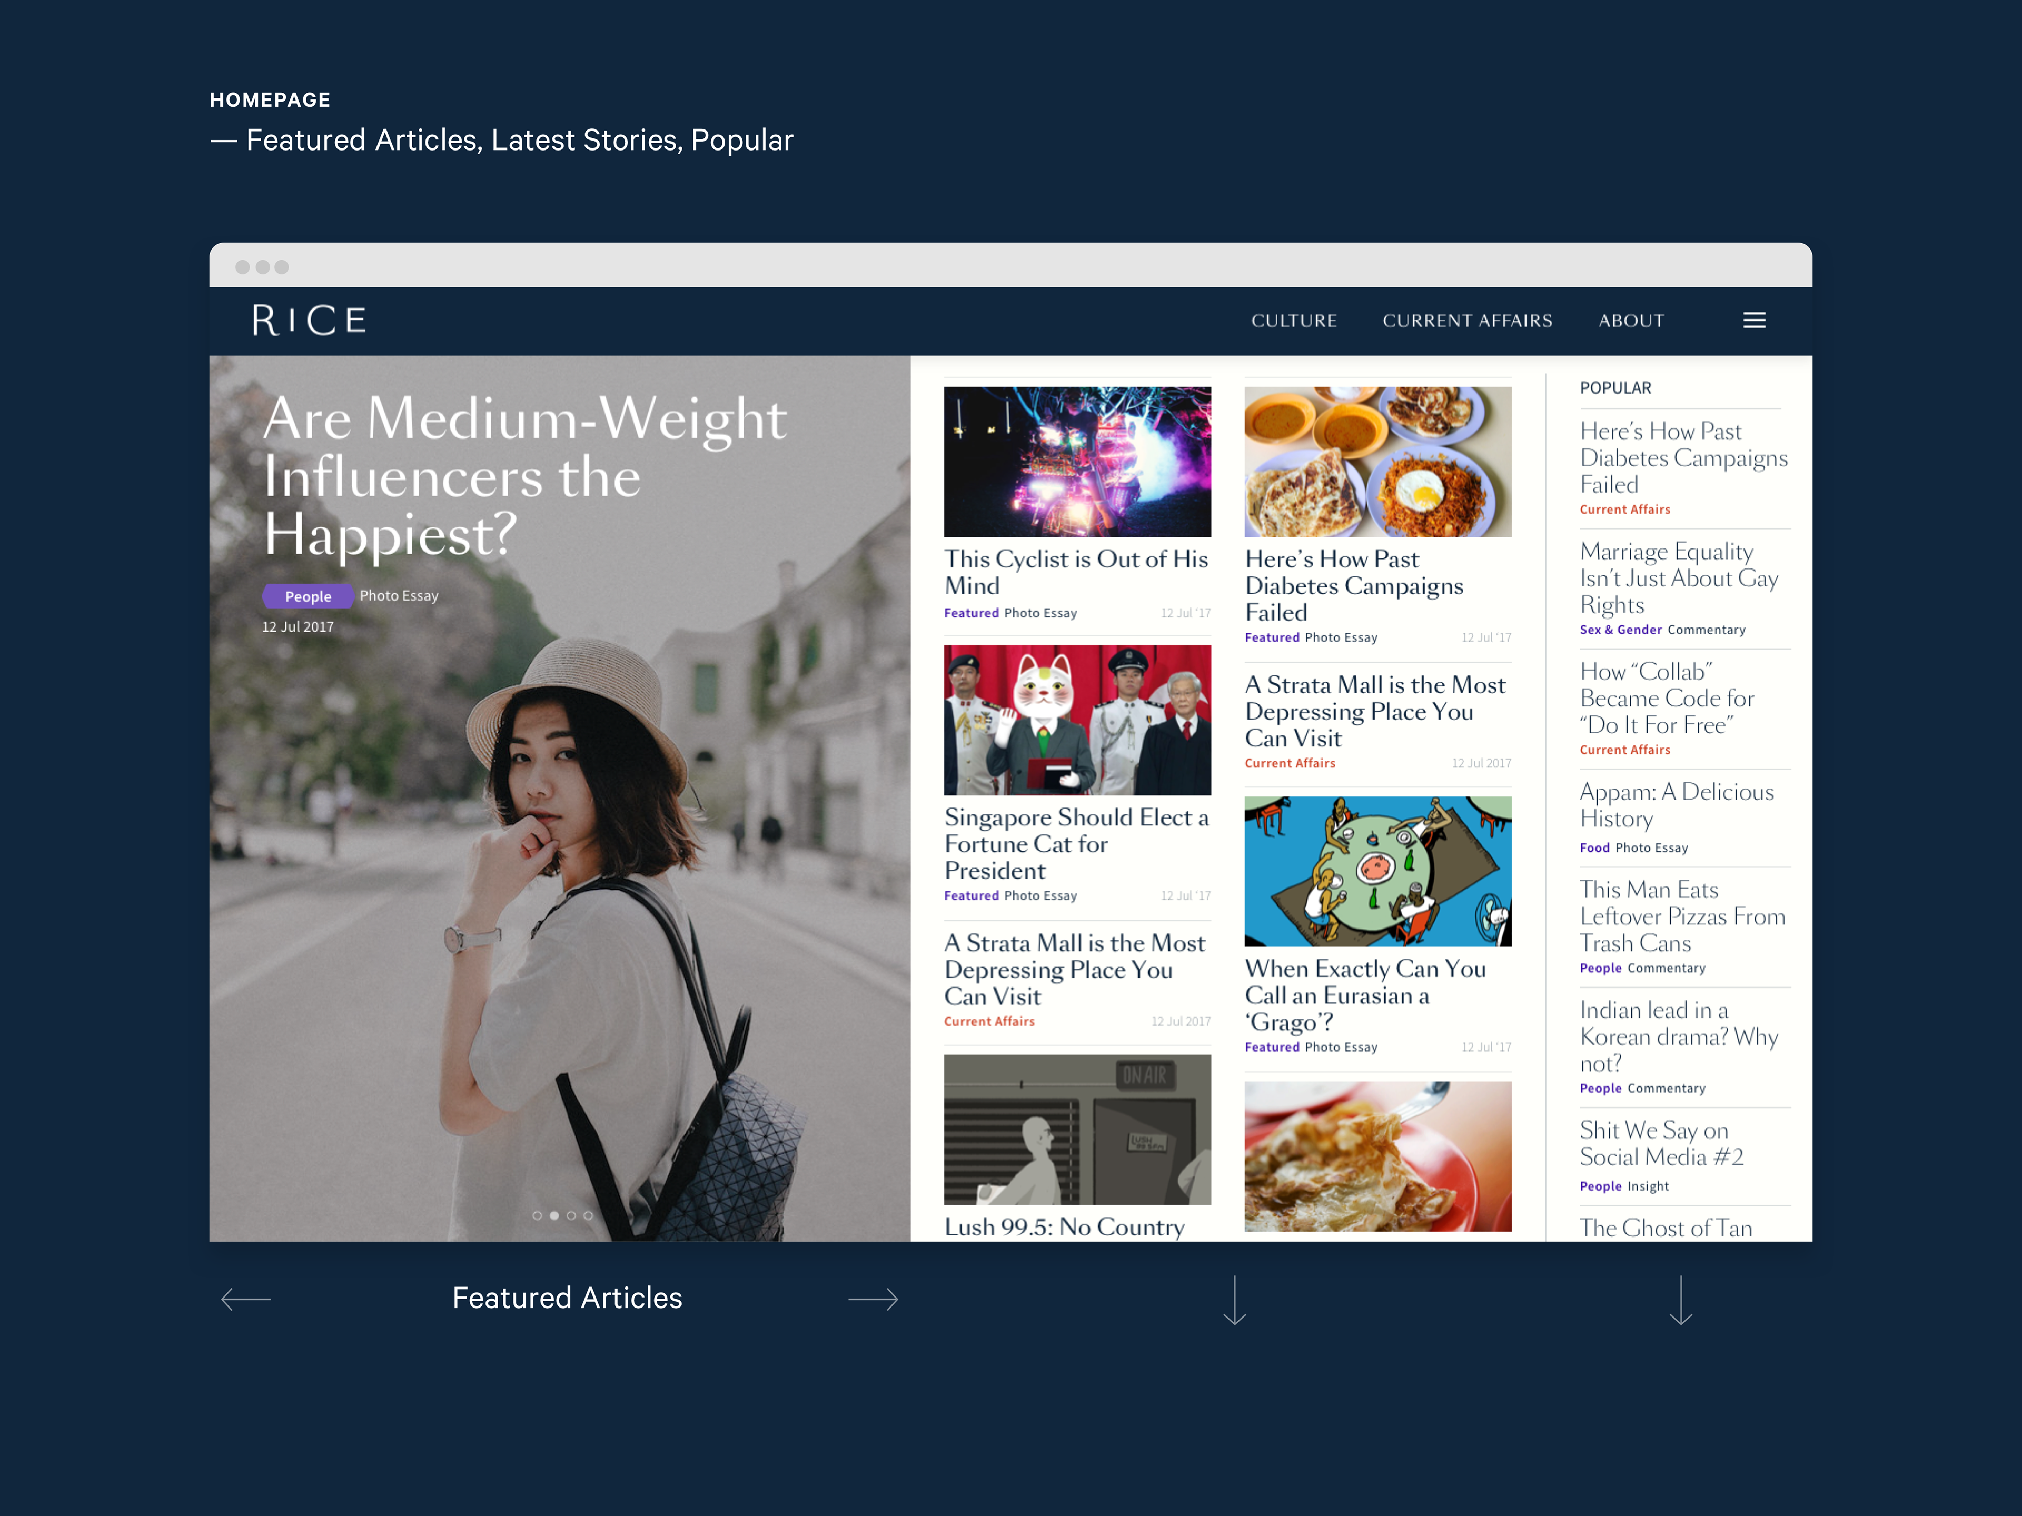Click People tag under Leftover Pizzas story
The height and width of the screenshot is (1516, 2022).
click(x=1600, y=969)
